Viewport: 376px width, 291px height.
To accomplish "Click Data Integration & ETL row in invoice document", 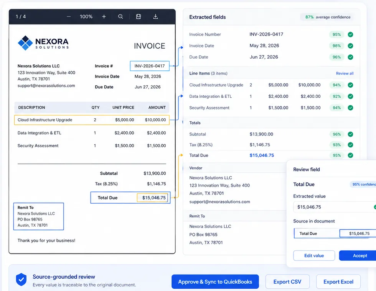I will click(92, 133).
